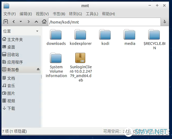Minimize the mnt window
172x139 pixels.
(150, 5)
